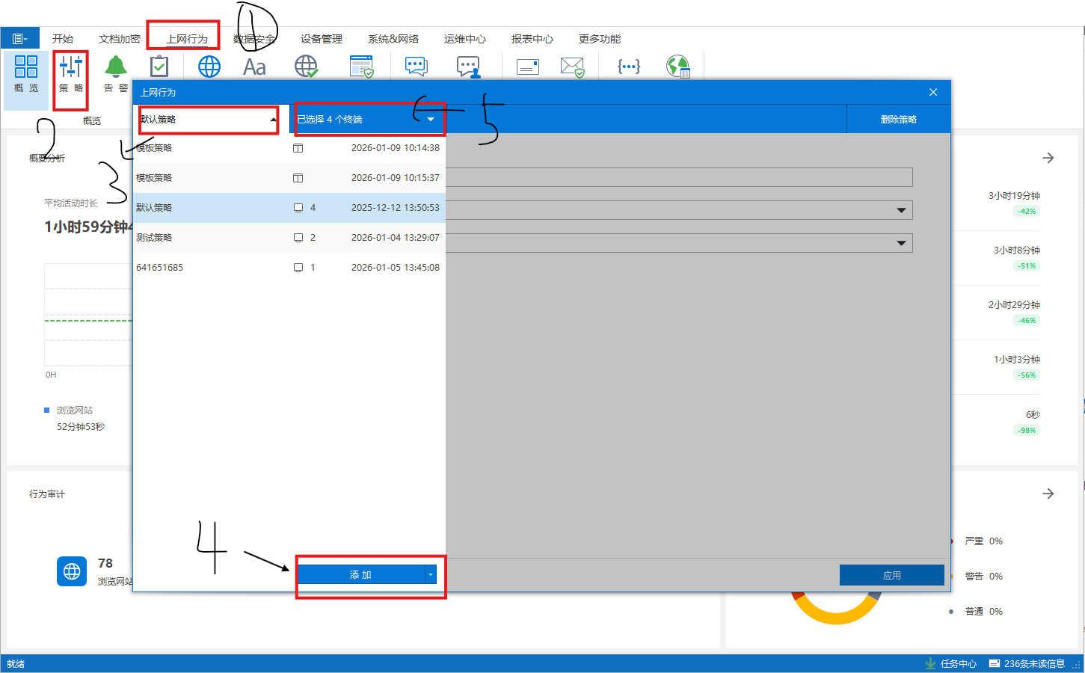Click the arrow beside the 添加 button
Image resolution: width=1085 pixels, height=673 pixels.
point(431,574)
